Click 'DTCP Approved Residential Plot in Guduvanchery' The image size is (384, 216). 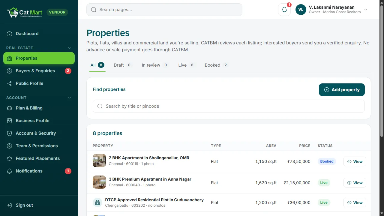point(154,200)
